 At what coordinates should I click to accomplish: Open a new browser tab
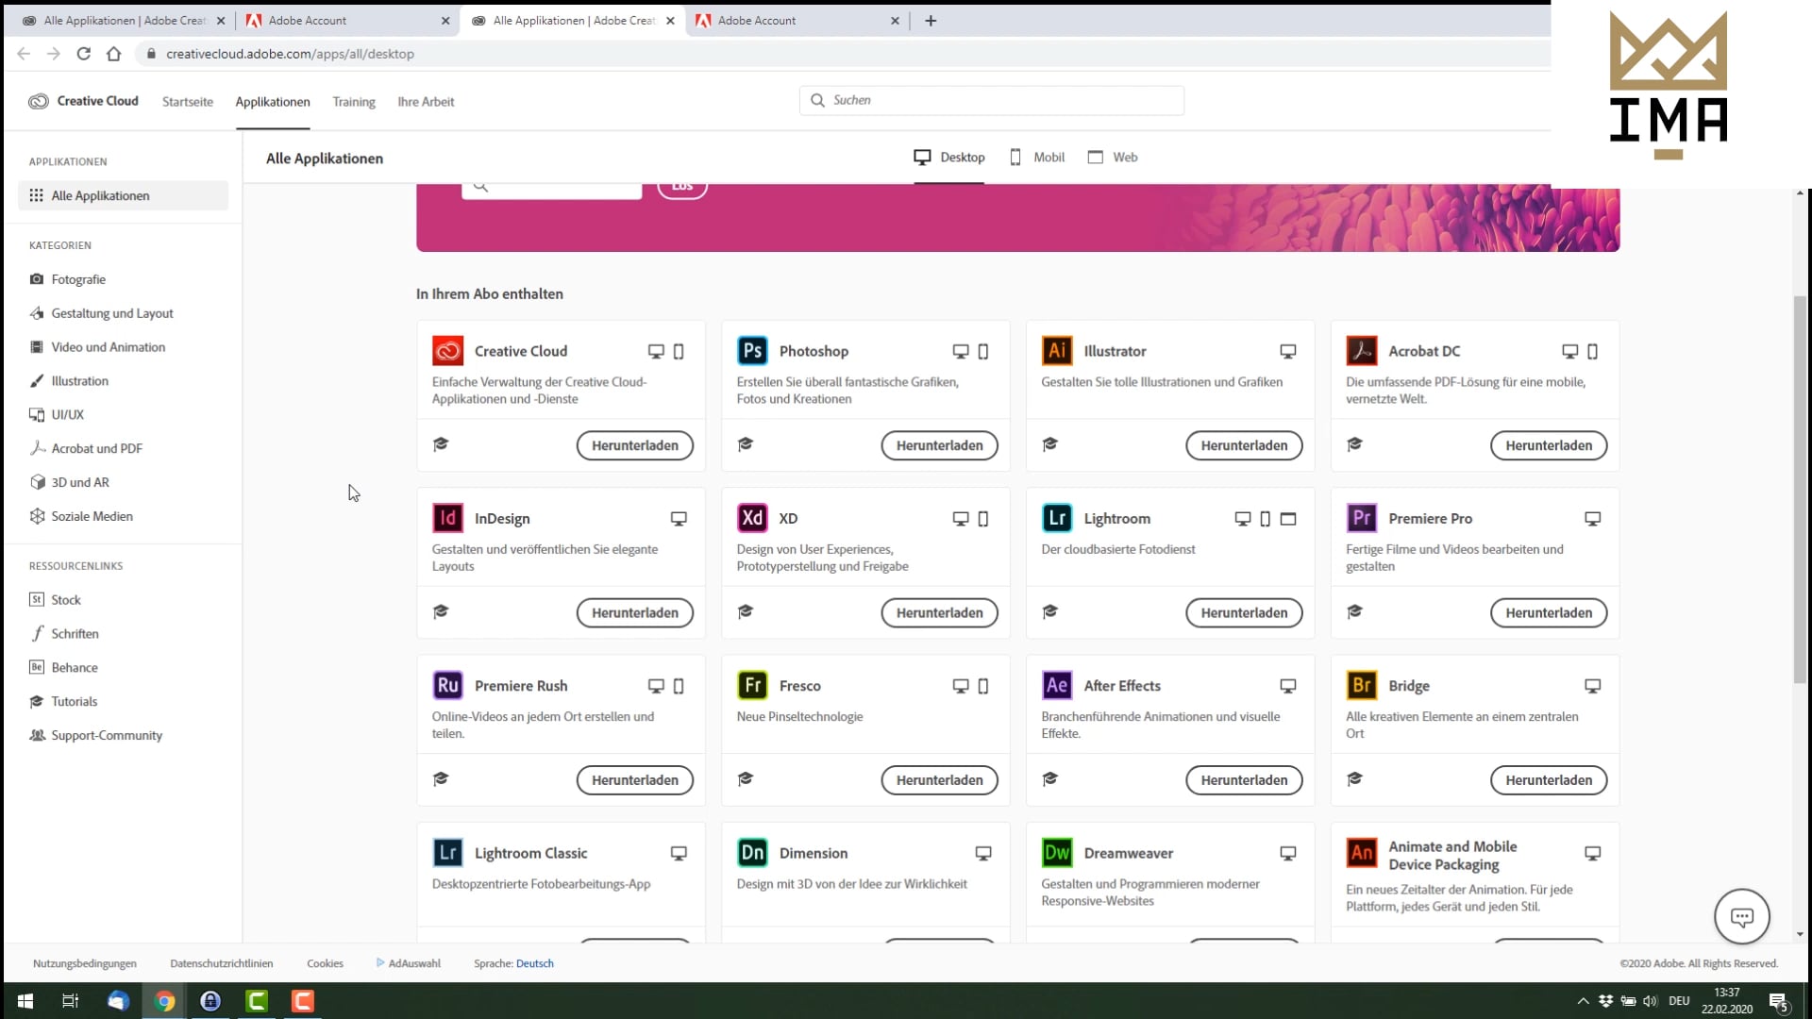pyautogui.click(x=931, y=21)
